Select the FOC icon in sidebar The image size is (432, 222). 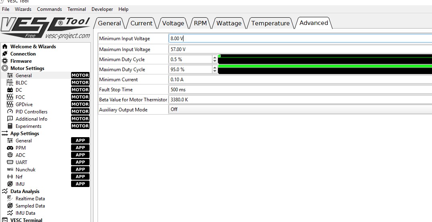point(10,97)
